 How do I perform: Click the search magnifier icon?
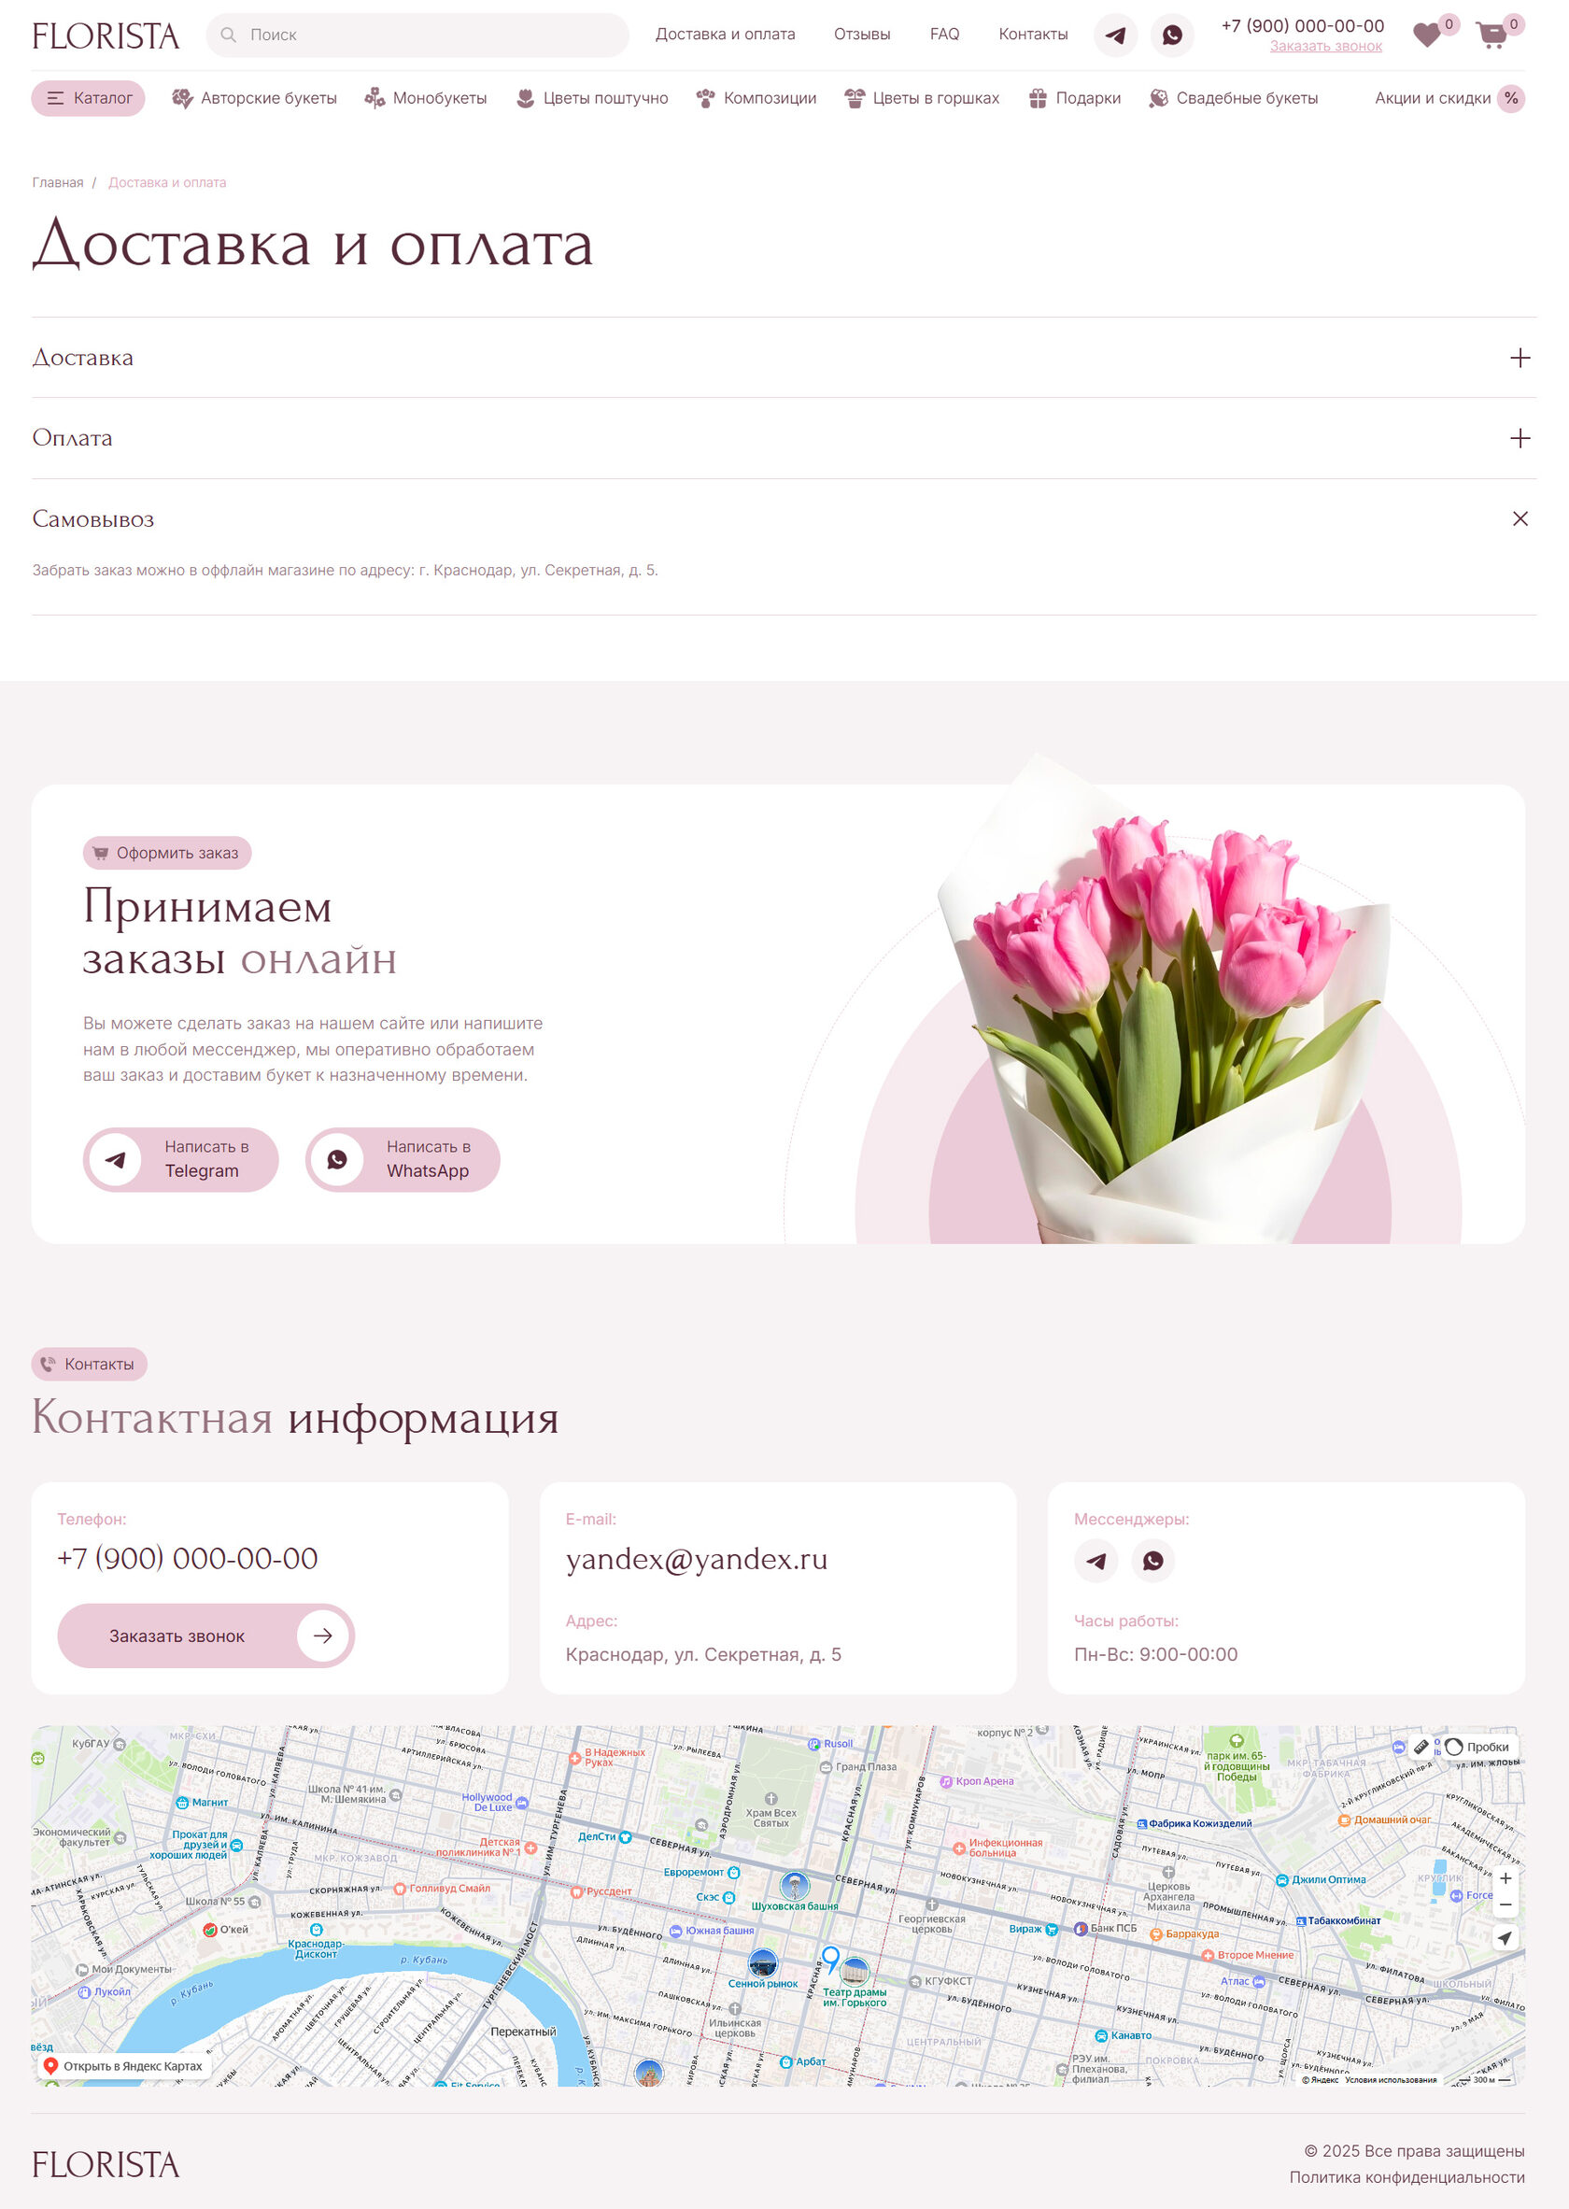point(229,35)
